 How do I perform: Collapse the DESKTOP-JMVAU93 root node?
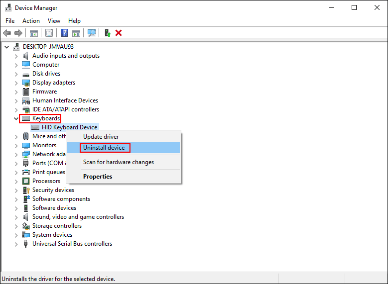[6, 47]
